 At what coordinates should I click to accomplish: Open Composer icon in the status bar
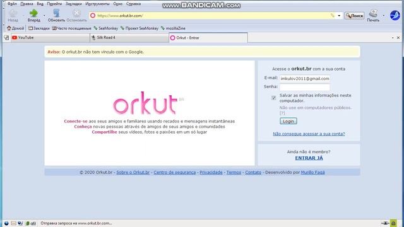click(20, 223)
